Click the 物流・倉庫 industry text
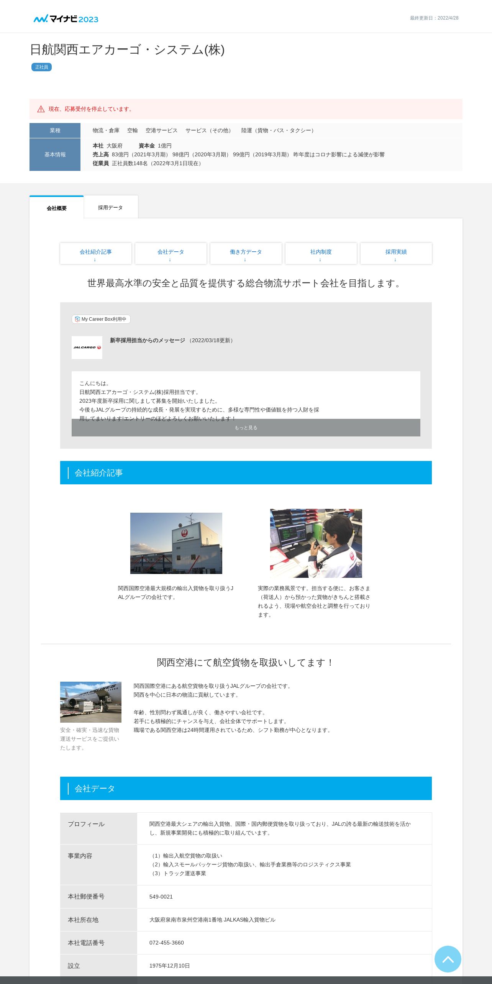The image size is (492, 984). [106, 130]
